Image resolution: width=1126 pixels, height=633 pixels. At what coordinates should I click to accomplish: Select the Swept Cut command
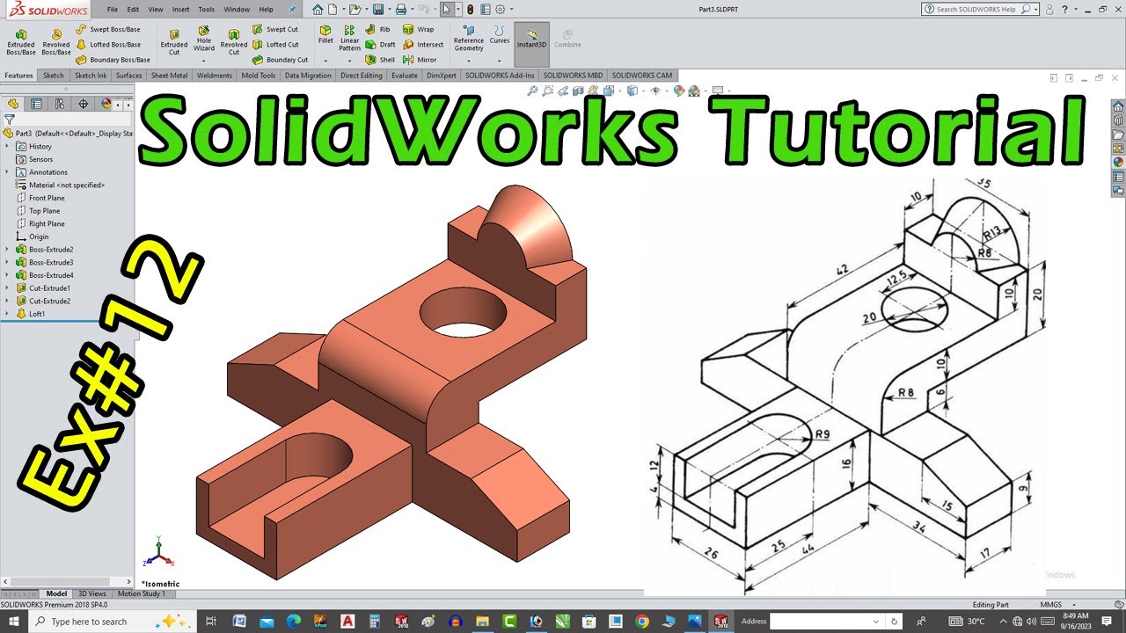(275, 29)
